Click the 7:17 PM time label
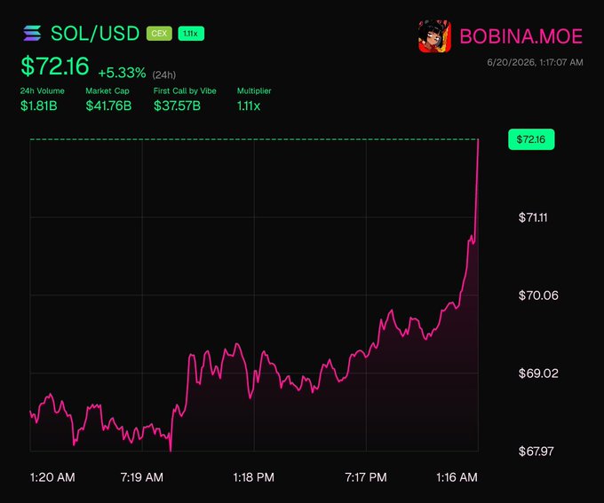 [366, 477]
